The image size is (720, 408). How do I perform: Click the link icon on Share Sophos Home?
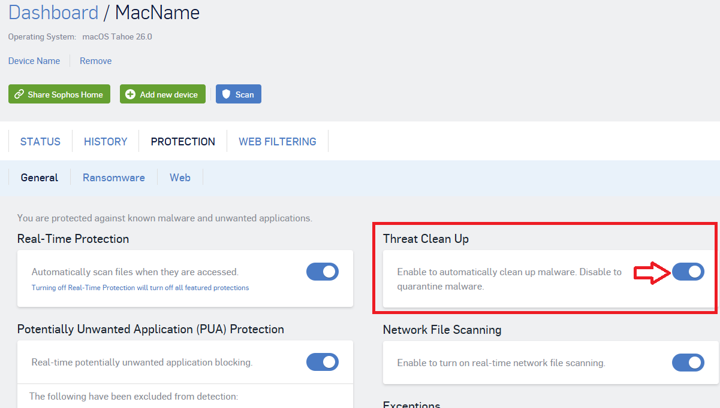pyautogui.click(x=19, y=95)
